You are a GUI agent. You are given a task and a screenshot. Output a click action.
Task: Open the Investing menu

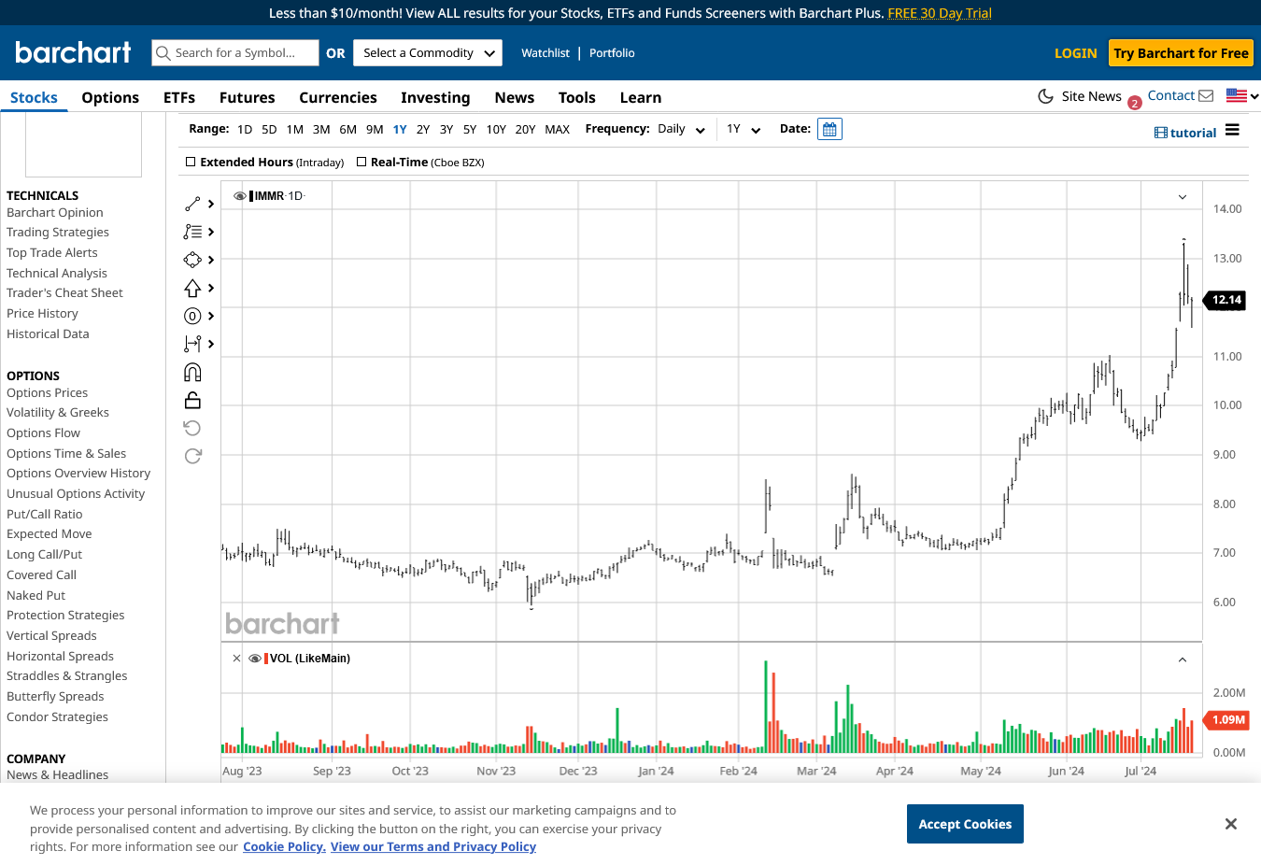pos(435,97)
